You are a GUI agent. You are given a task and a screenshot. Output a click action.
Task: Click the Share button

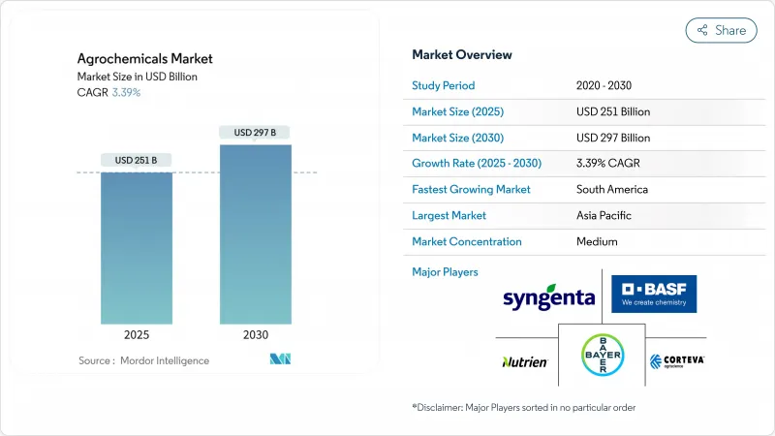[721, 30]
